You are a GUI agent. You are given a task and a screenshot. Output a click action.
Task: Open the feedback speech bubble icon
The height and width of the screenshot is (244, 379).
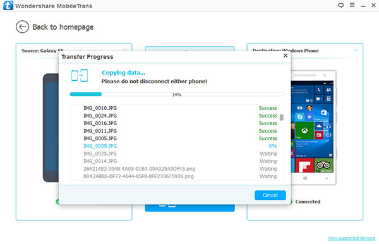(341, 5)
